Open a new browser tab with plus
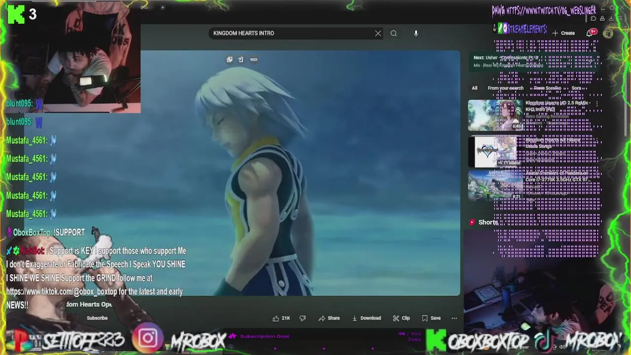Image resolution: width=631 pixels, height=355 pixels. click(x=162, y=7)
